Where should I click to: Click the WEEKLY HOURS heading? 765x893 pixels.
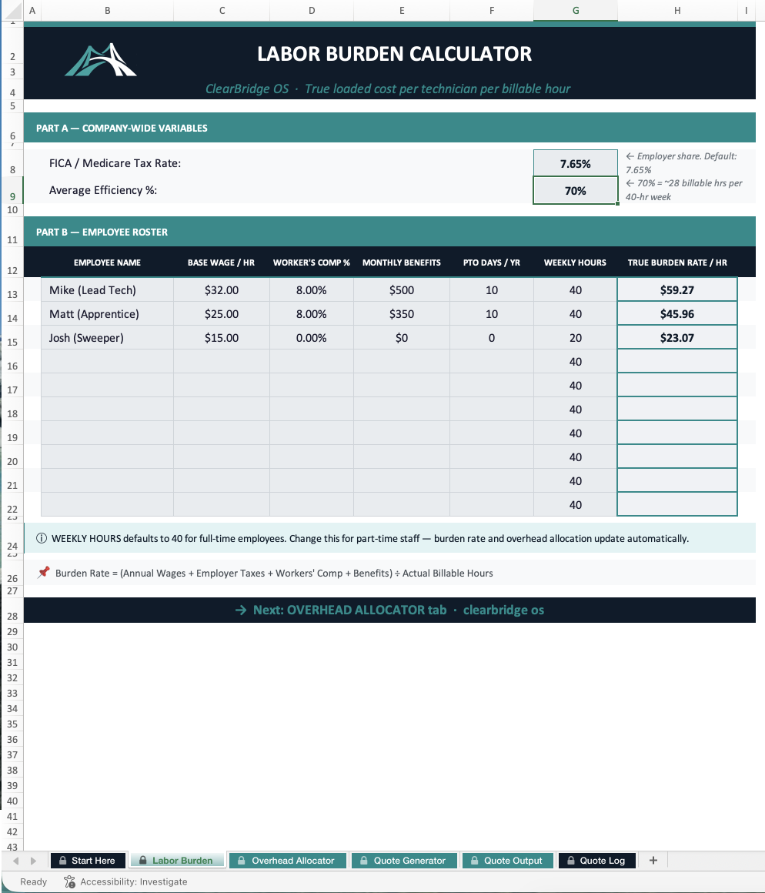click(575, 263)
